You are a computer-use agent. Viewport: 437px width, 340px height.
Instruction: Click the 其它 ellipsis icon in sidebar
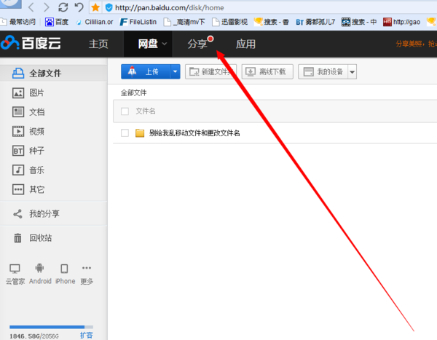(x=18, y=189)
